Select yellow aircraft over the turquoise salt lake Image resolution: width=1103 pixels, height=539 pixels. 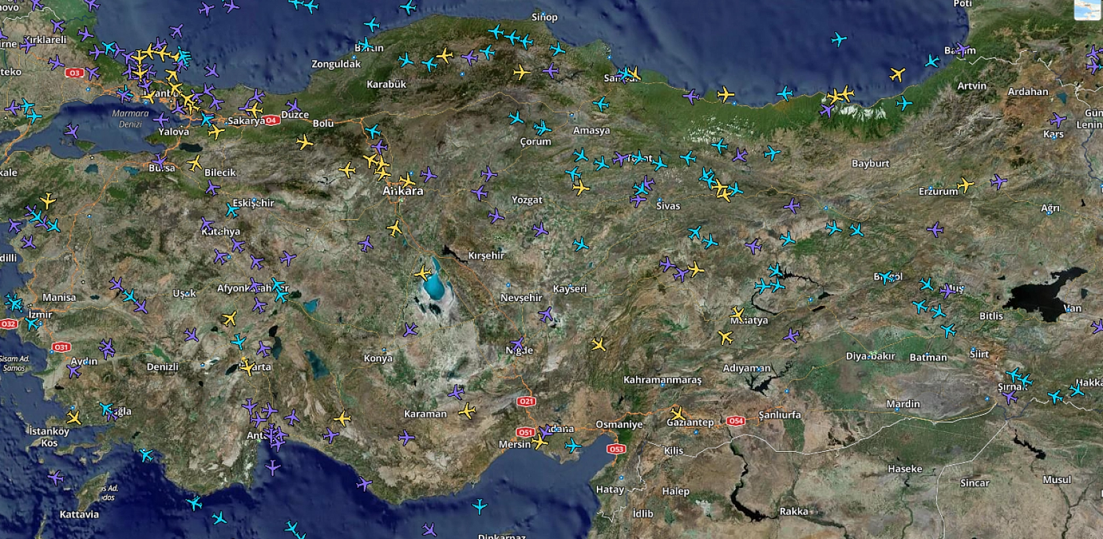423,272
